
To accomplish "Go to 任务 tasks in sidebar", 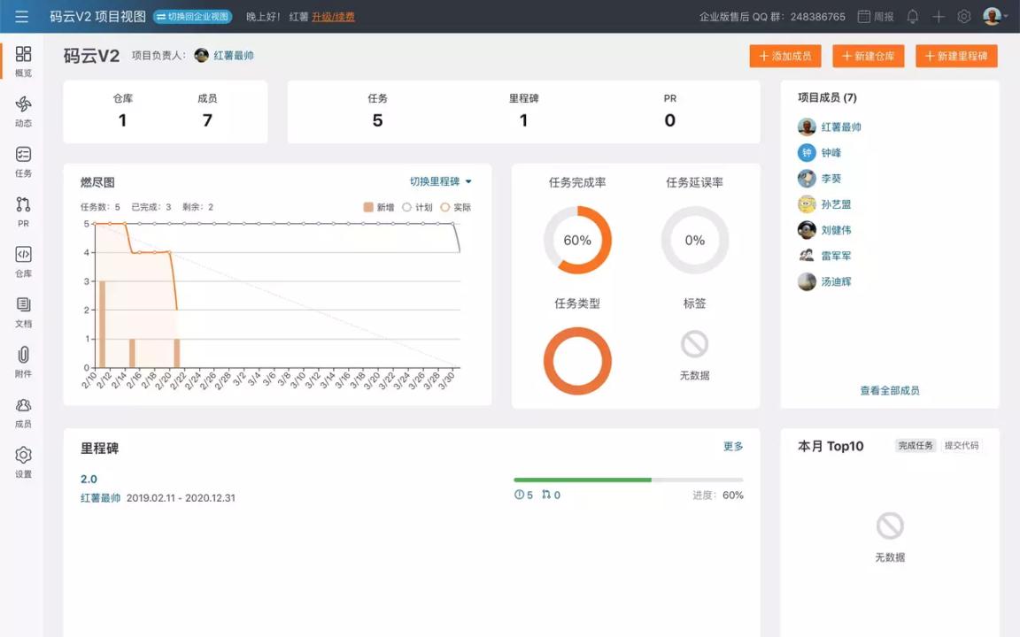I will 23,162.
